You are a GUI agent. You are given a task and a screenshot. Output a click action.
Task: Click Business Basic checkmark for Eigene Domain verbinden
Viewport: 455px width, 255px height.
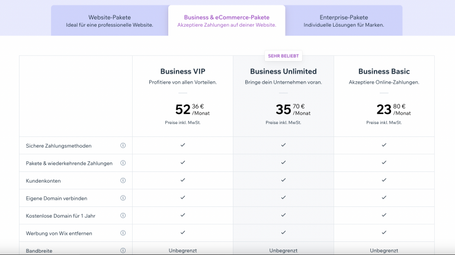(x=384, y=198)
